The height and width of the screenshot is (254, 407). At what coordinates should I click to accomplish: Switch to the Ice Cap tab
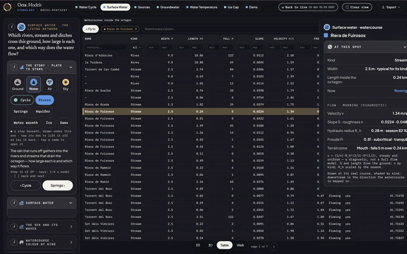tap(231, 7)
